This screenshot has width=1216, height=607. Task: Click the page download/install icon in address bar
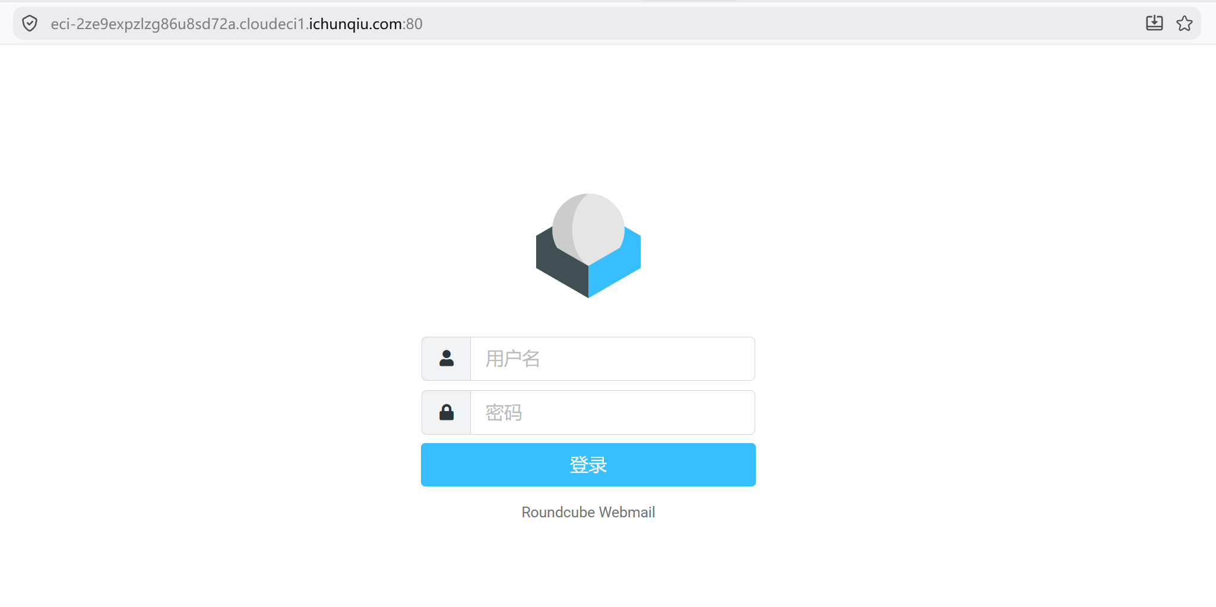[1154, 23]
